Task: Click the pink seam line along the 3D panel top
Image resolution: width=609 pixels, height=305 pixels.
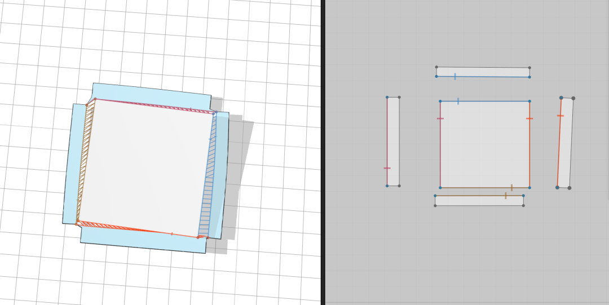Action: pyautogui.click(x=155, y=105)
